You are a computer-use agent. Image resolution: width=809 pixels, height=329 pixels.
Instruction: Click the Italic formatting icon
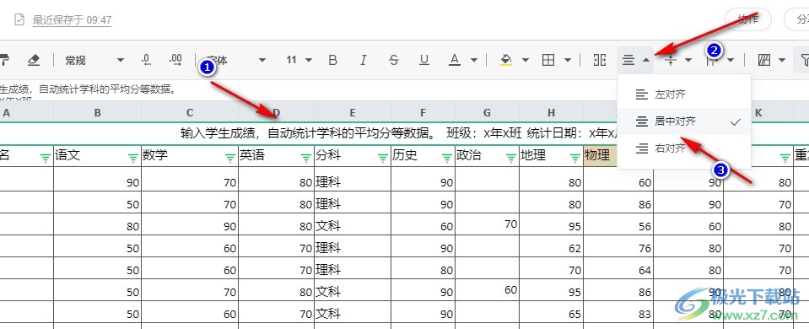[x=364, y=61]
